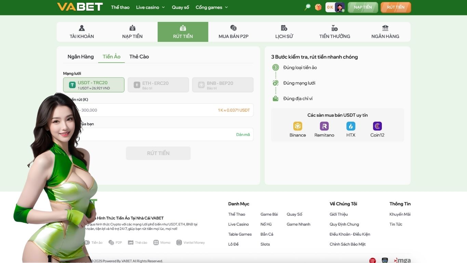467x263 pixels.
Task: Click the HTX exchange icon
Action: (x=351, y=126)
